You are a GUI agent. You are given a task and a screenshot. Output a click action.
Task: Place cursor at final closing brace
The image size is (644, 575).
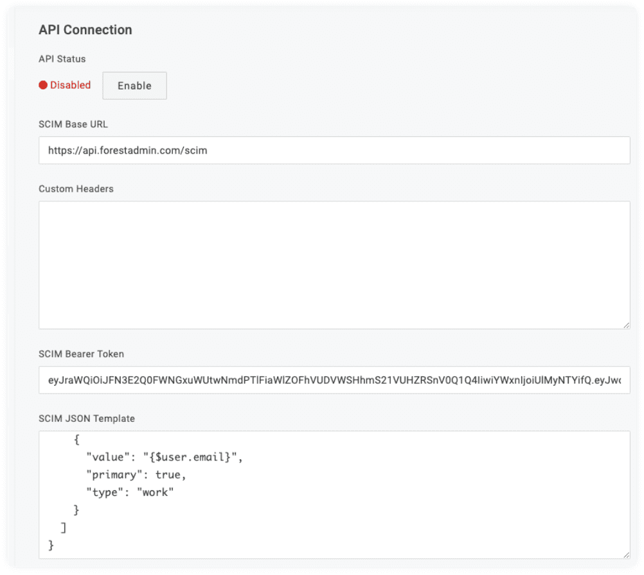(x=51, y=545)
